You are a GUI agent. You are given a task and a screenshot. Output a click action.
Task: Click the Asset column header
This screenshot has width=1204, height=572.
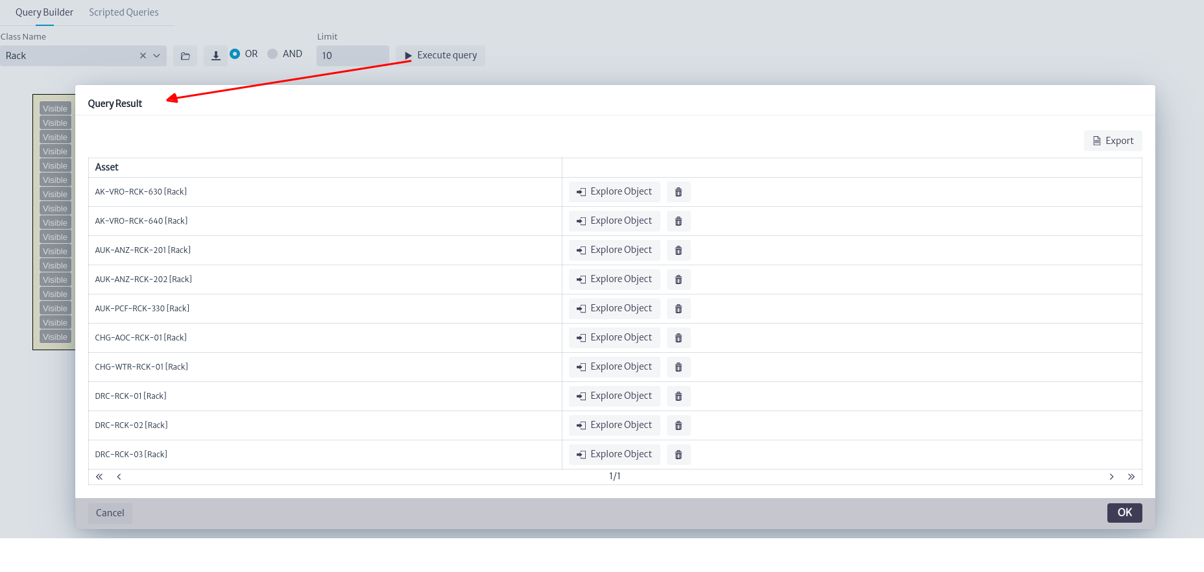point(325,167)
